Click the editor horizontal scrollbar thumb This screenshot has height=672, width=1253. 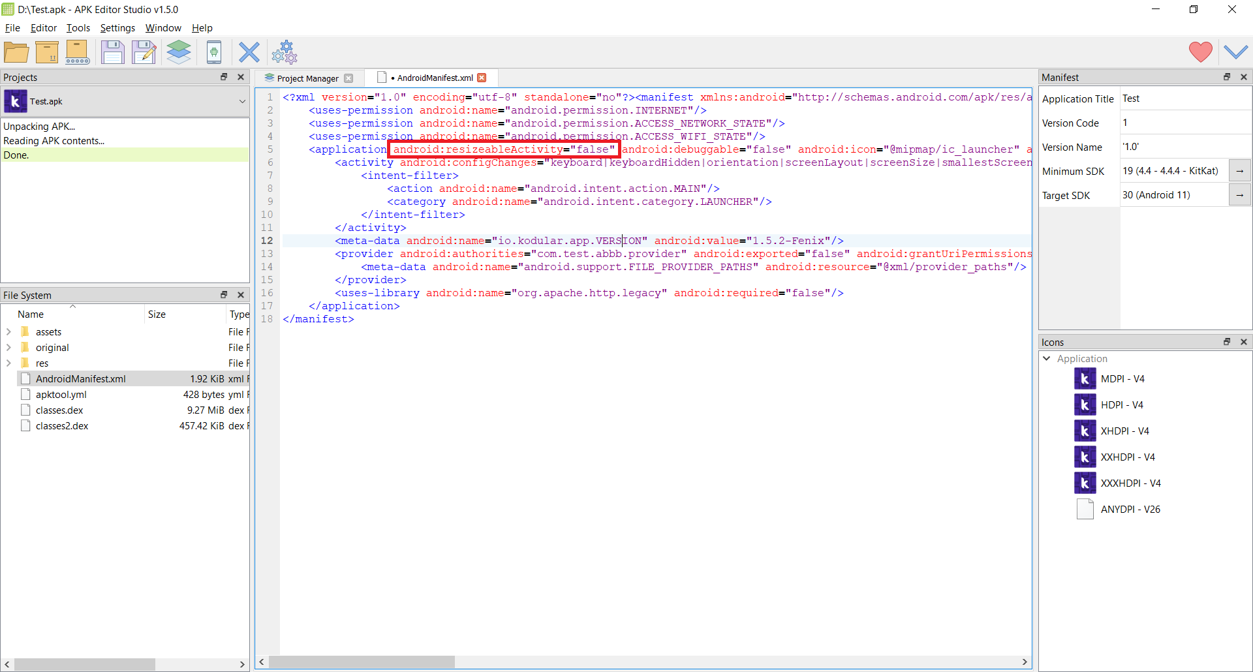[362, 662]
